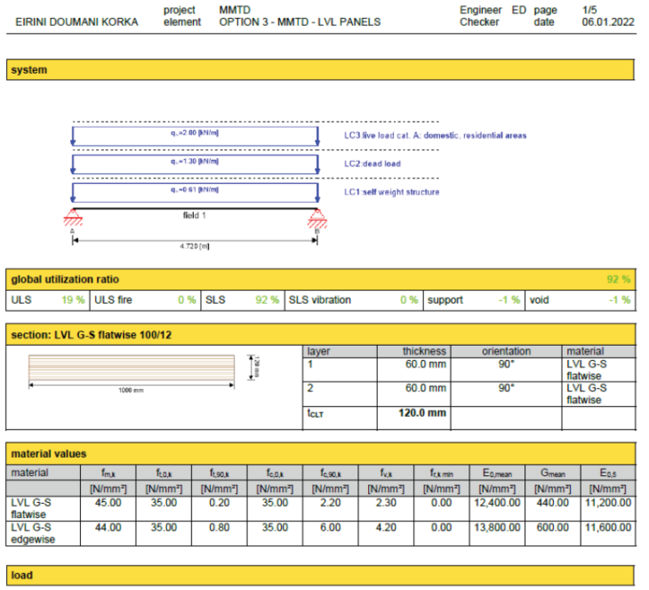Click the 'orientation' column header
The width and height of the screenshot is (649, 590).
pos(506,351)
